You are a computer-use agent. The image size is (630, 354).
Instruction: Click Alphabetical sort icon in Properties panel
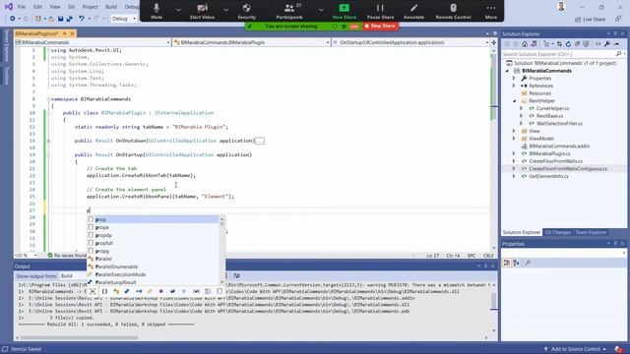(516, 263)
